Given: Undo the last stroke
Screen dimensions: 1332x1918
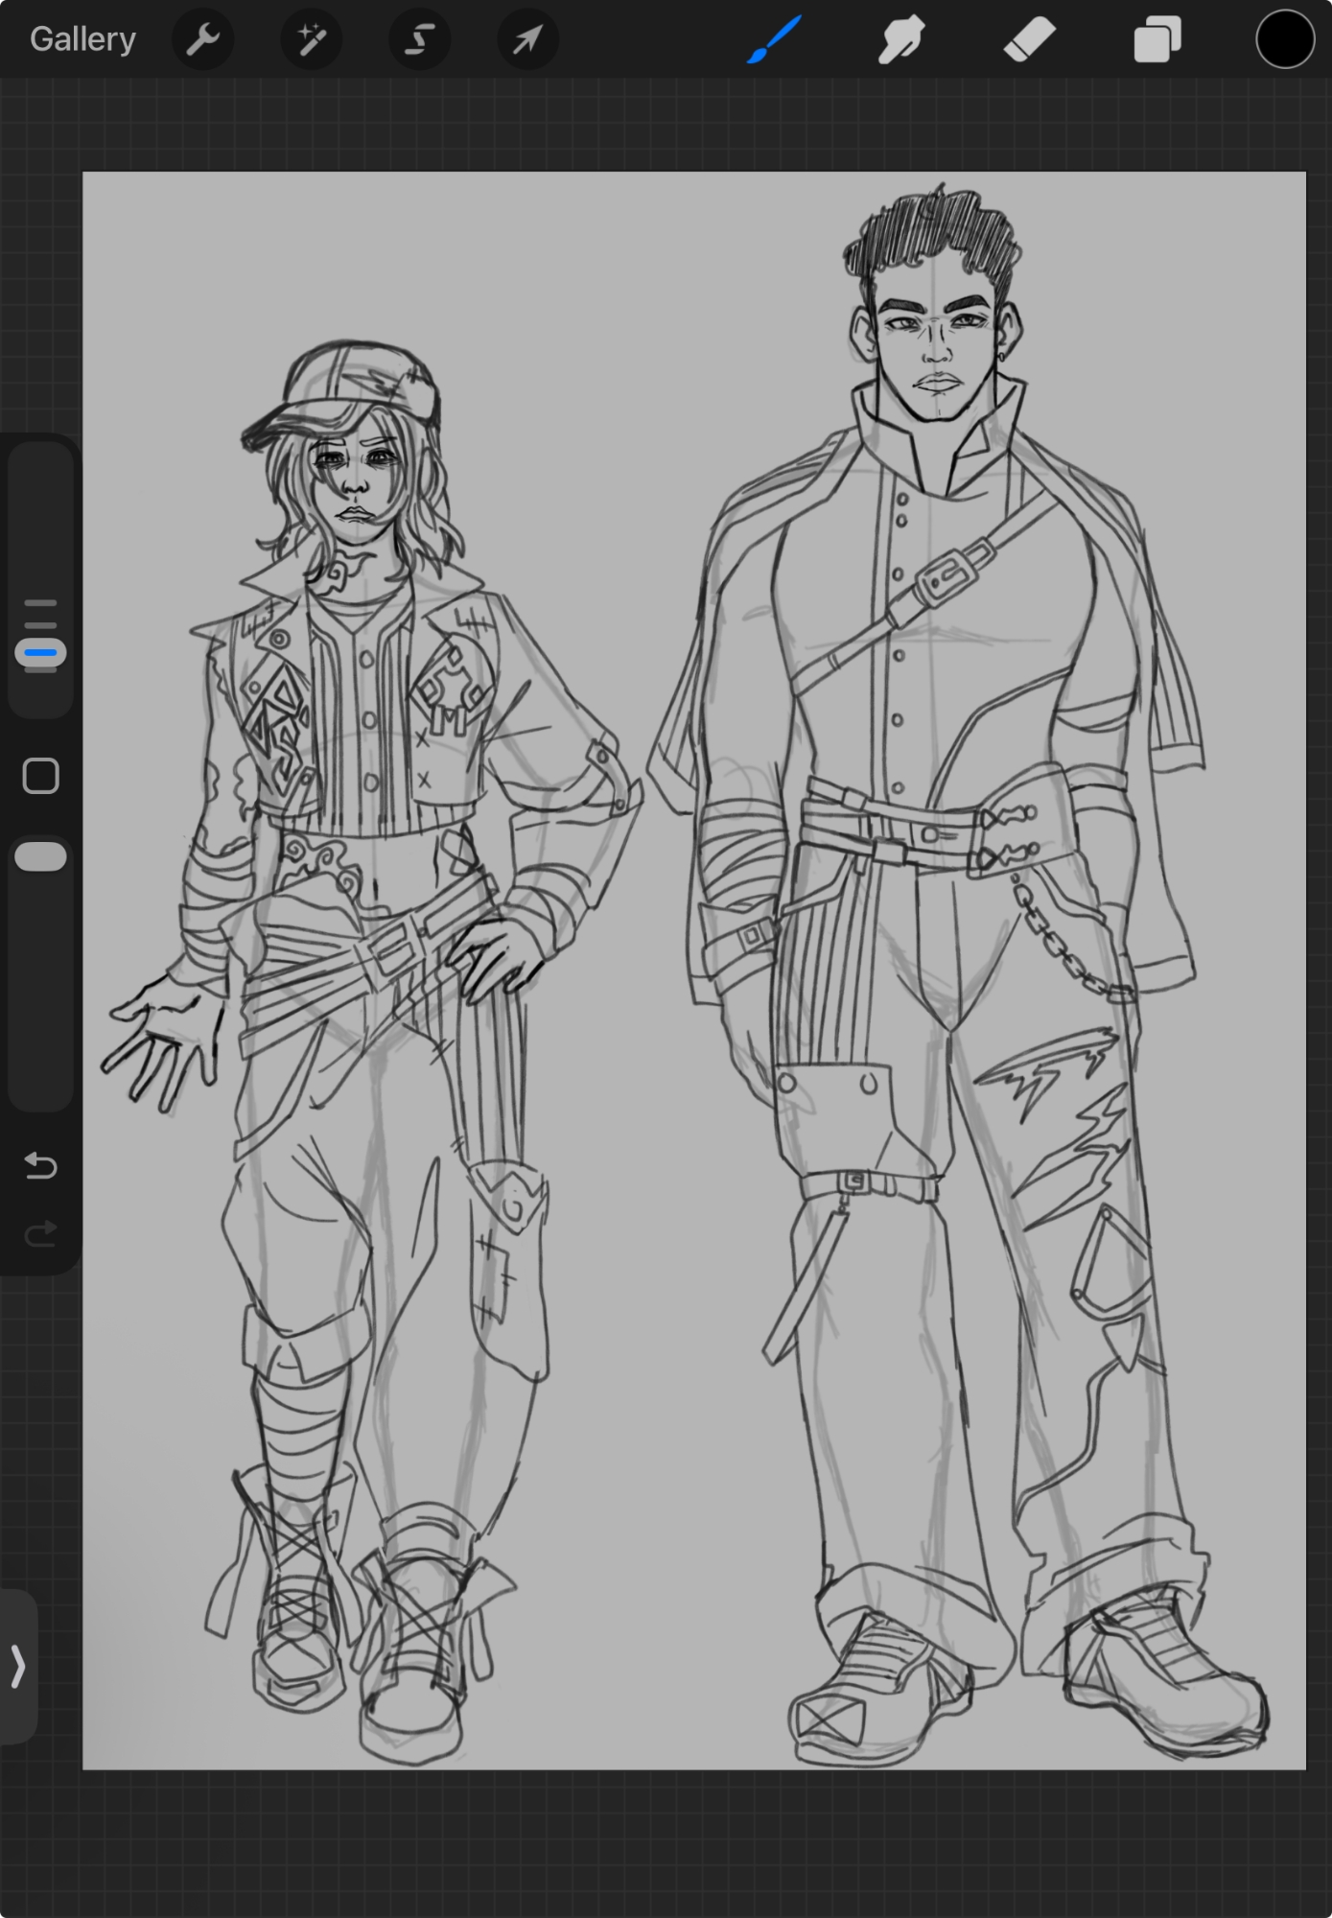Looking at the screenshot, I should click(x=40, y=1165).
